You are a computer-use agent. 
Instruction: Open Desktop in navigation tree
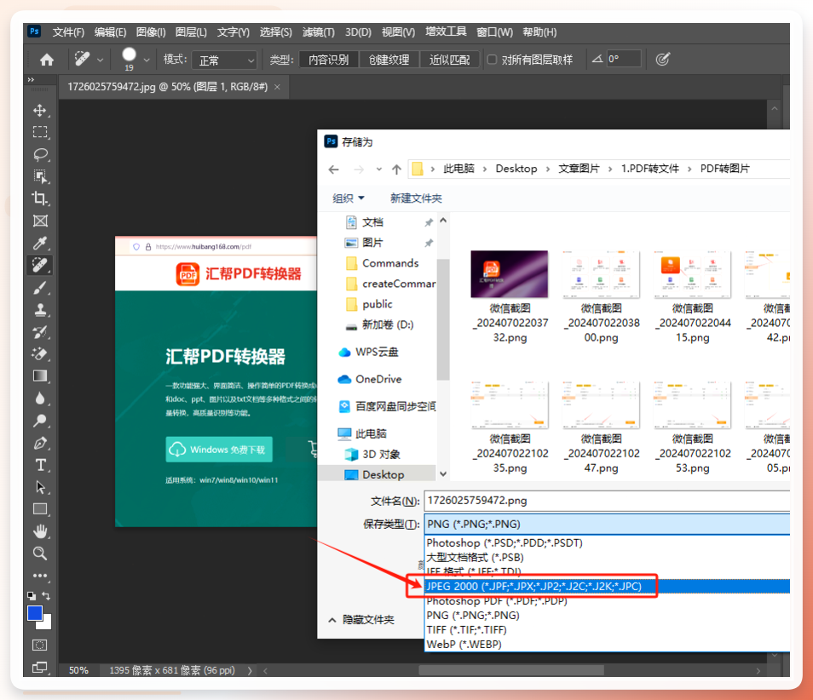(383, 474)
